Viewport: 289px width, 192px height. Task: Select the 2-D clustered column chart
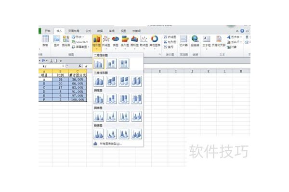click(99, 63)
